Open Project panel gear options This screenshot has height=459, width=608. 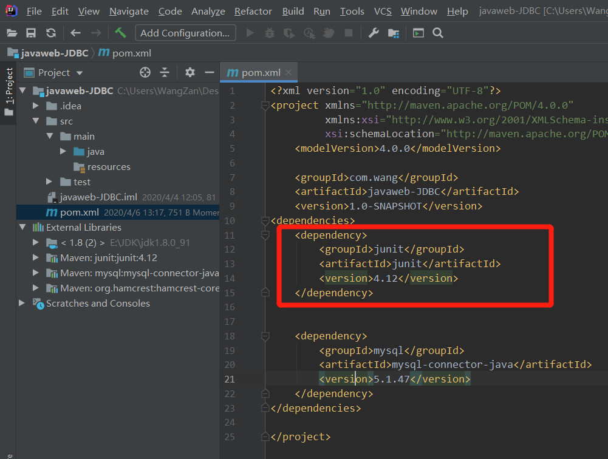(x=190, y=73)
